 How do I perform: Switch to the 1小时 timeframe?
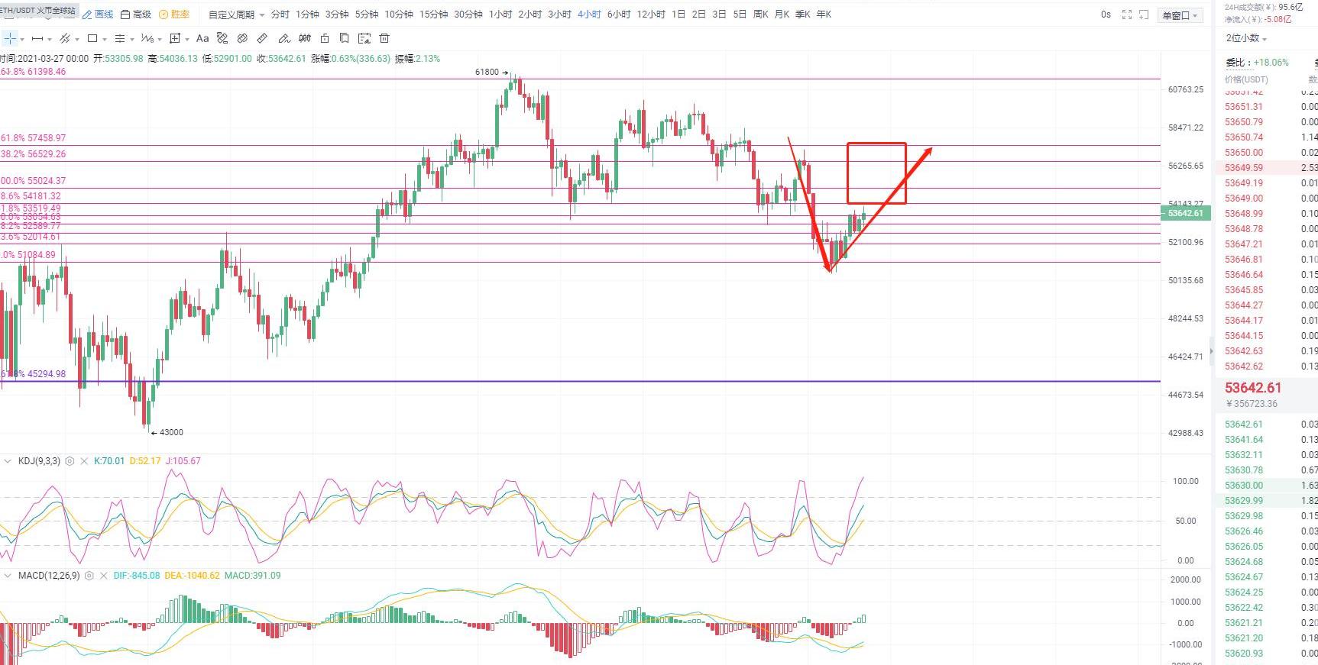500,15
